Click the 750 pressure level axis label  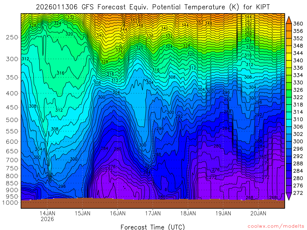click(12, 168)
